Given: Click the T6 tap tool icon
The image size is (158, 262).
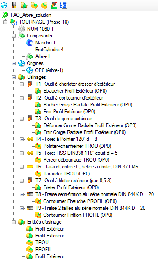Looking at the screenshot, I should click(30, 167).
